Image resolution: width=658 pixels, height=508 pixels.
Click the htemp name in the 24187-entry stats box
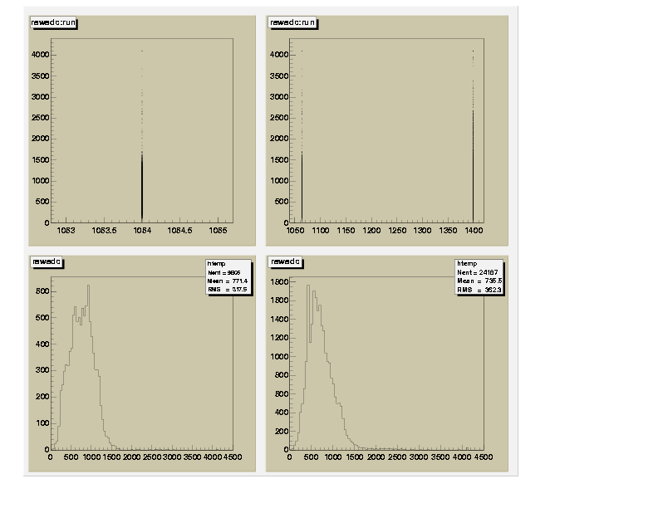[467, 264]
